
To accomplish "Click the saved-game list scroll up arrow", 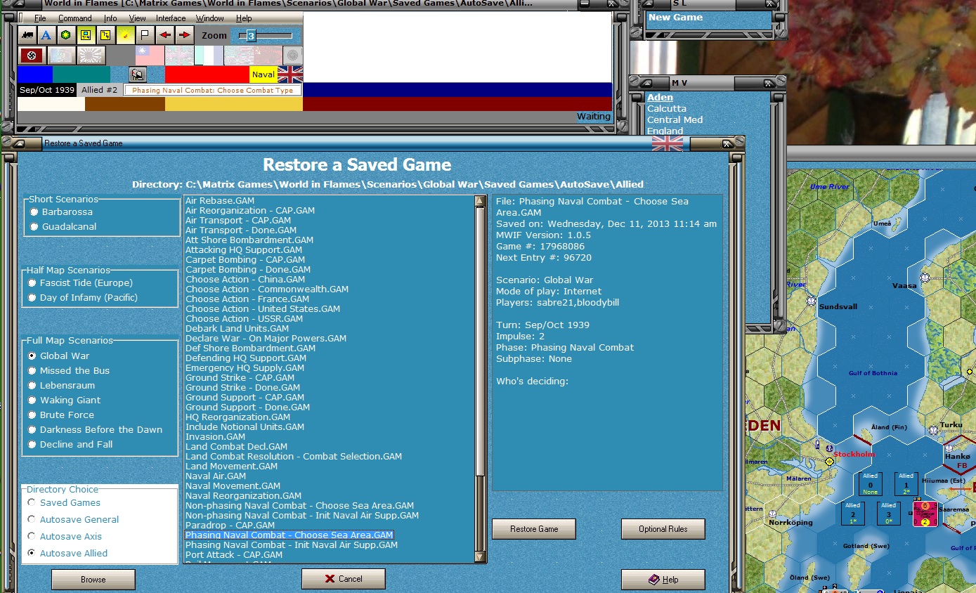I will click(481, 202).
